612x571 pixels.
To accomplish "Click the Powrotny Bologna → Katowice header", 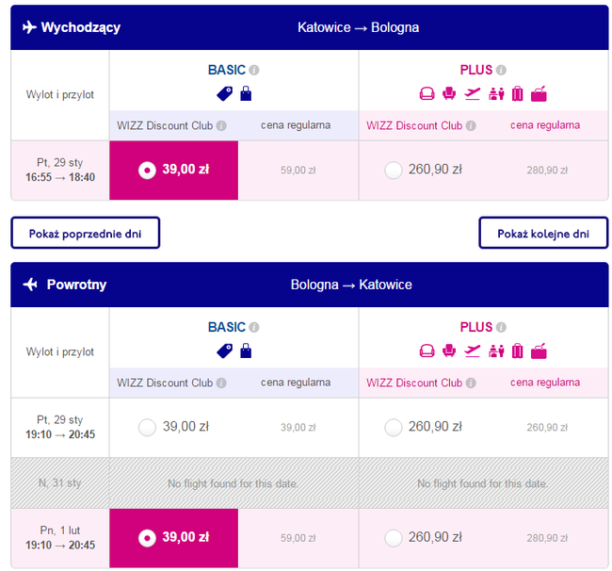I will (310, 285).
